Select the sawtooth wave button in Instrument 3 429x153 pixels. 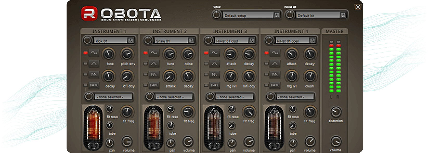[x=214, y=74]
